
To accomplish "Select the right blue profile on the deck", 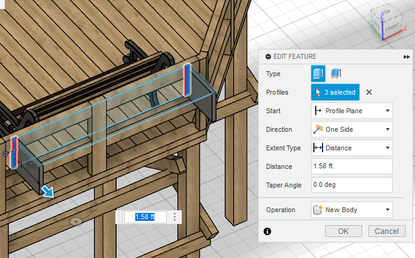I will coord(187,80).
